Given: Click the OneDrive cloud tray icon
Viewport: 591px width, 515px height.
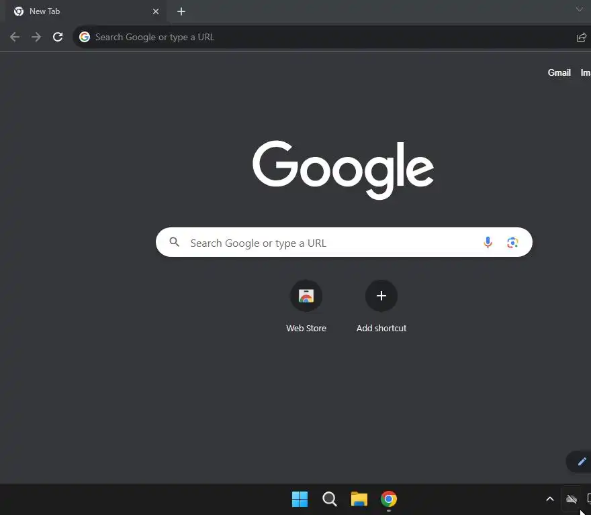Looking at the screenshot, I should point(572,499).
